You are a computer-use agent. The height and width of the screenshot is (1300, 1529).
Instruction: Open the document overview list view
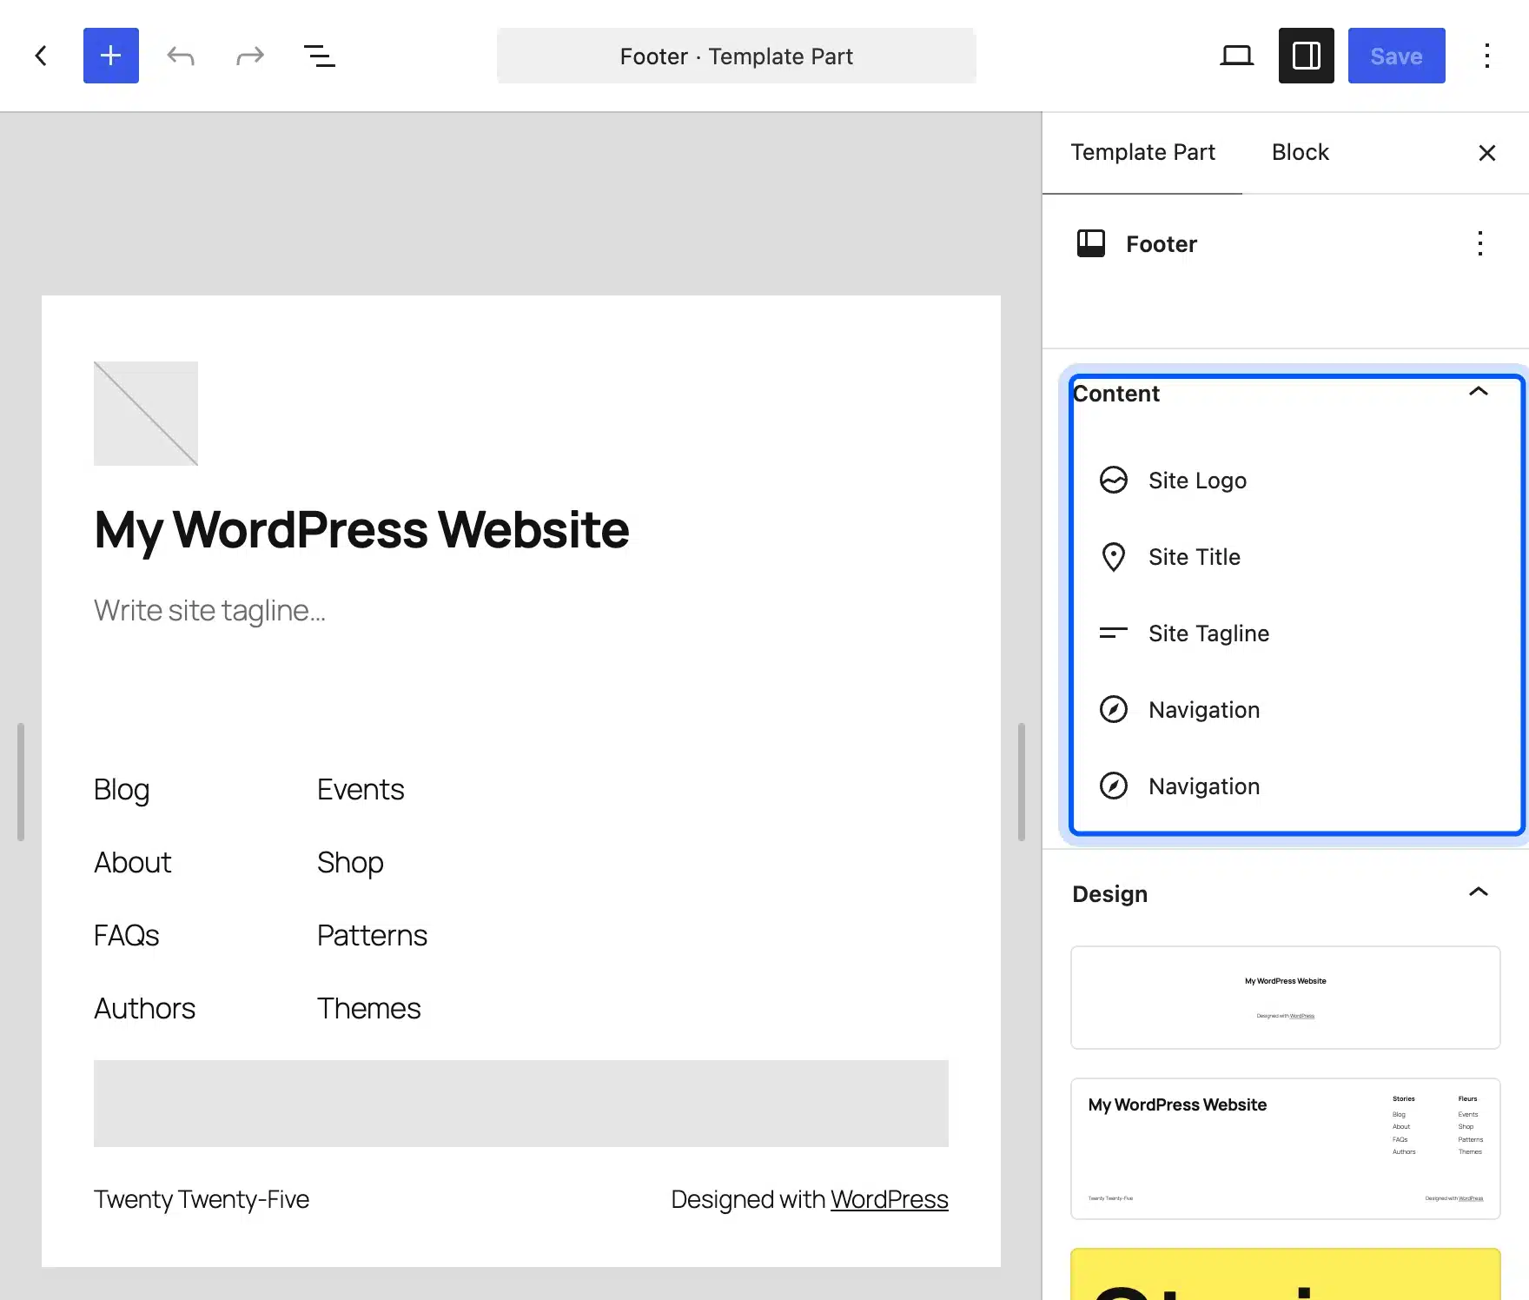click(320, 56)
